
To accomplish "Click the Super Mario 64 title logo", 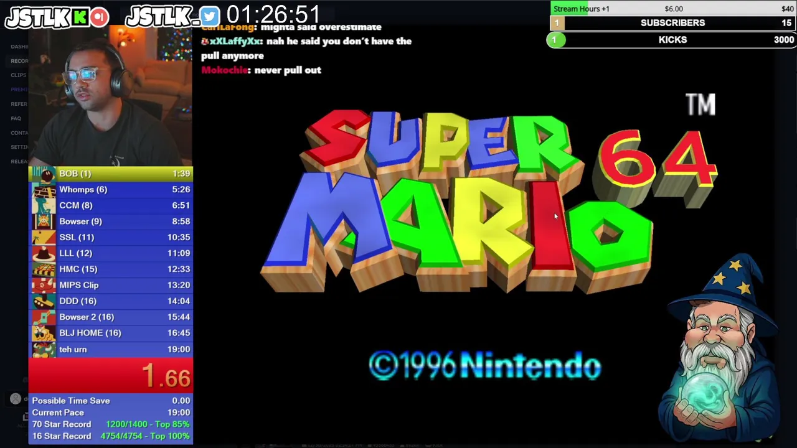I will click(489, 202).
